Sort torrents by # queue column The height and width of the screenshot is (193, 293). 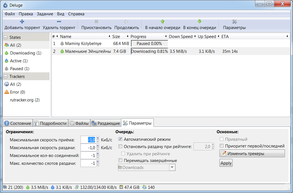point(55,36)
